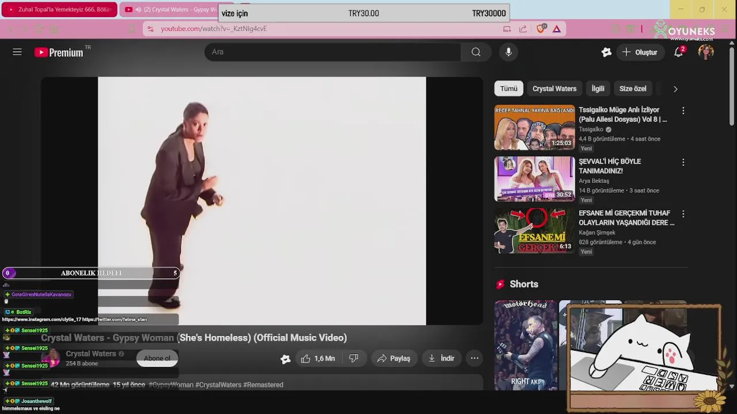737x414 pixels.
Task: Click the video title Gypsy Woman text
Action: (194, 338)
